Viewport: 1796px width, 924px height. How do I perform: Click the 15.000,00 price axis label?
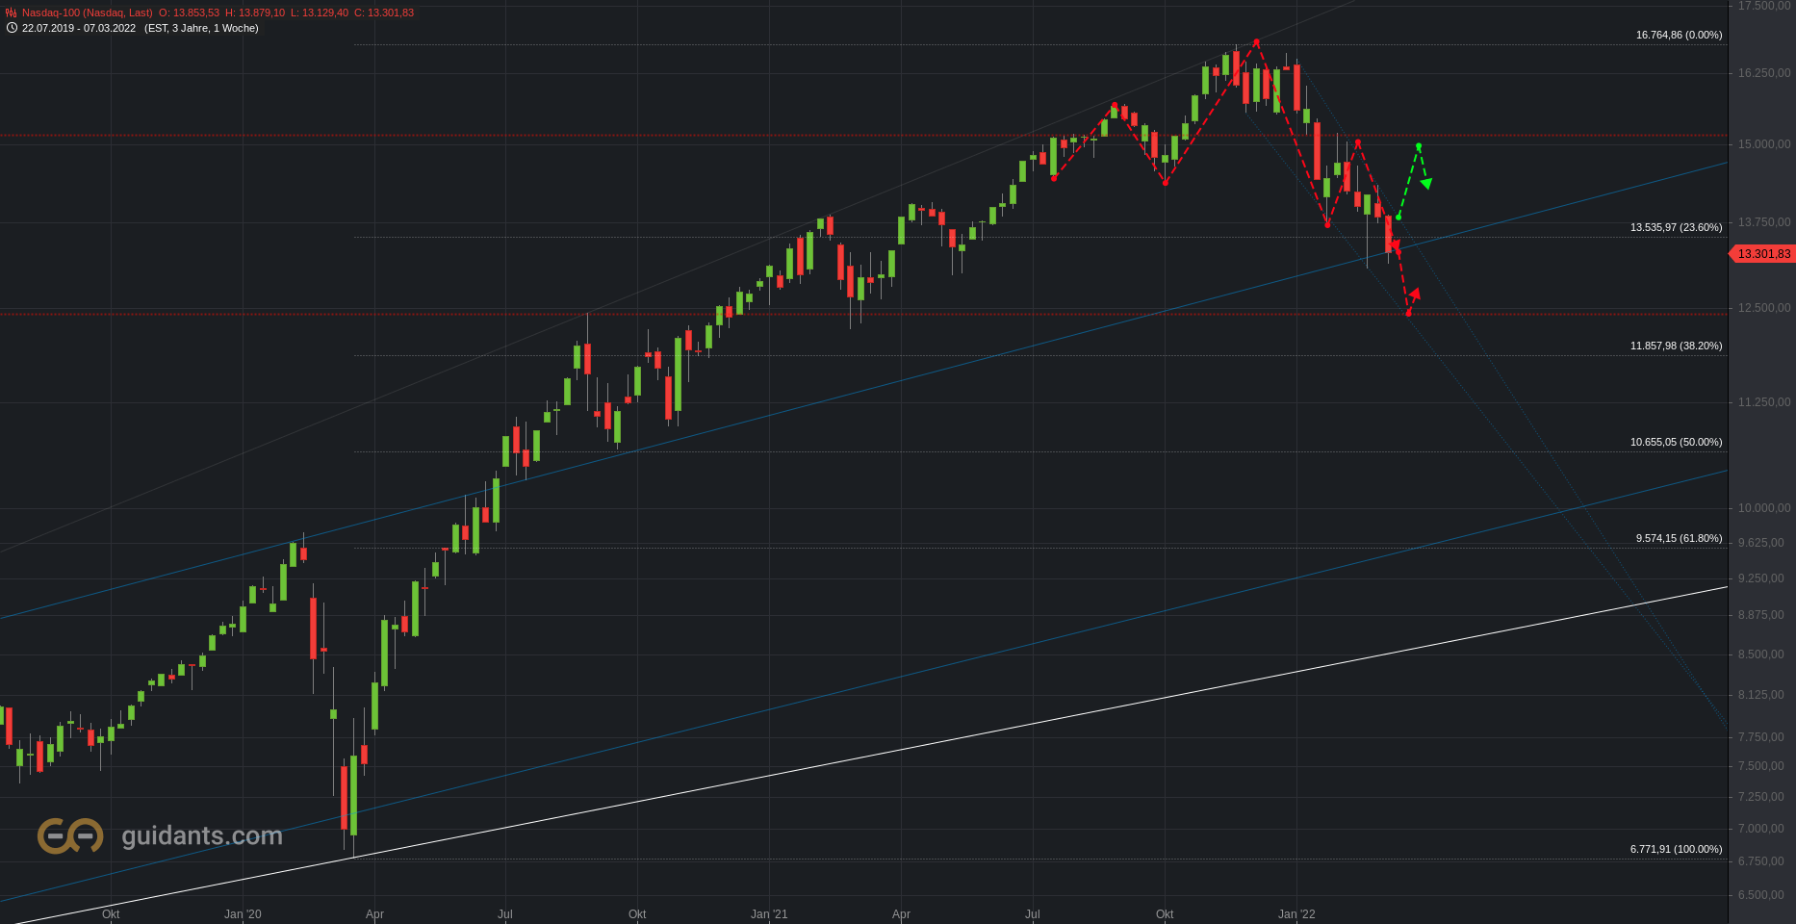point(1764,144)
